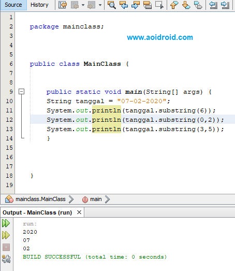Click Find Next Occurrence icon
This screenshot has height=271, width=235.
(x=136, y=5)
